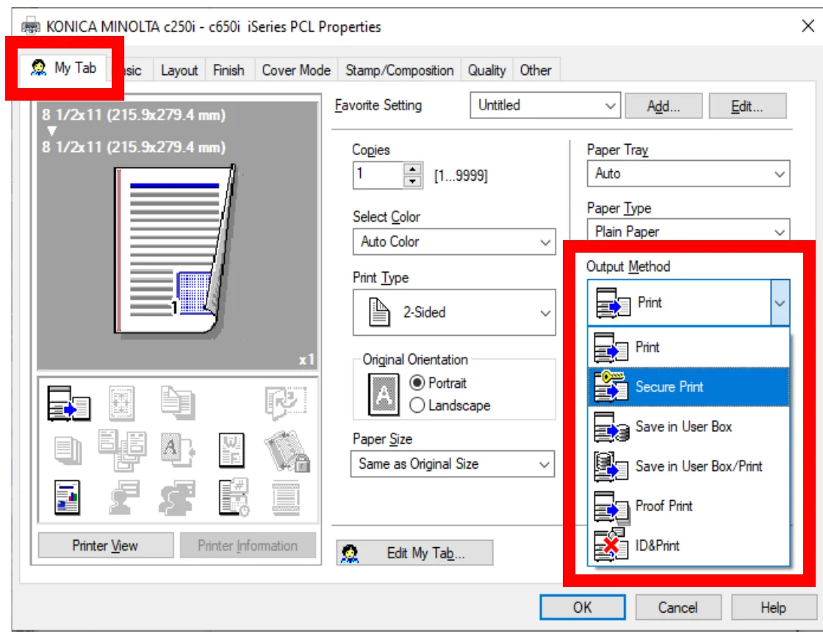Click the W F watermark document icon
The height and width of the screenshot is (639, 823).
tap(231, 450)
